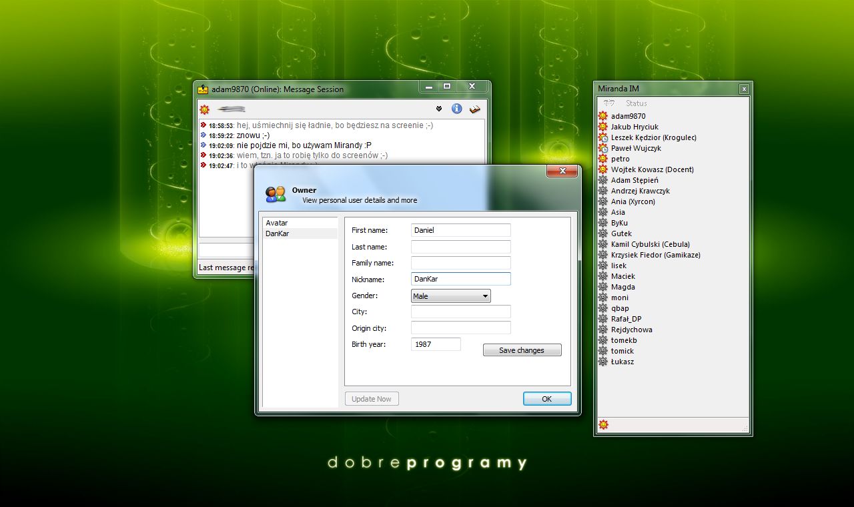This screenshot has height=507, width=854.
Task: Click the offline icon beside ByKu
Action: pyautogui.click(x=603, y=223)
